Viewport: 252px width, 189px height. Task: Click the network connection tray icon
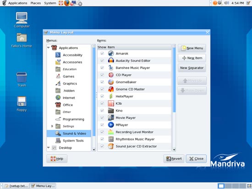pyautogui.click(x=220, y=3)
